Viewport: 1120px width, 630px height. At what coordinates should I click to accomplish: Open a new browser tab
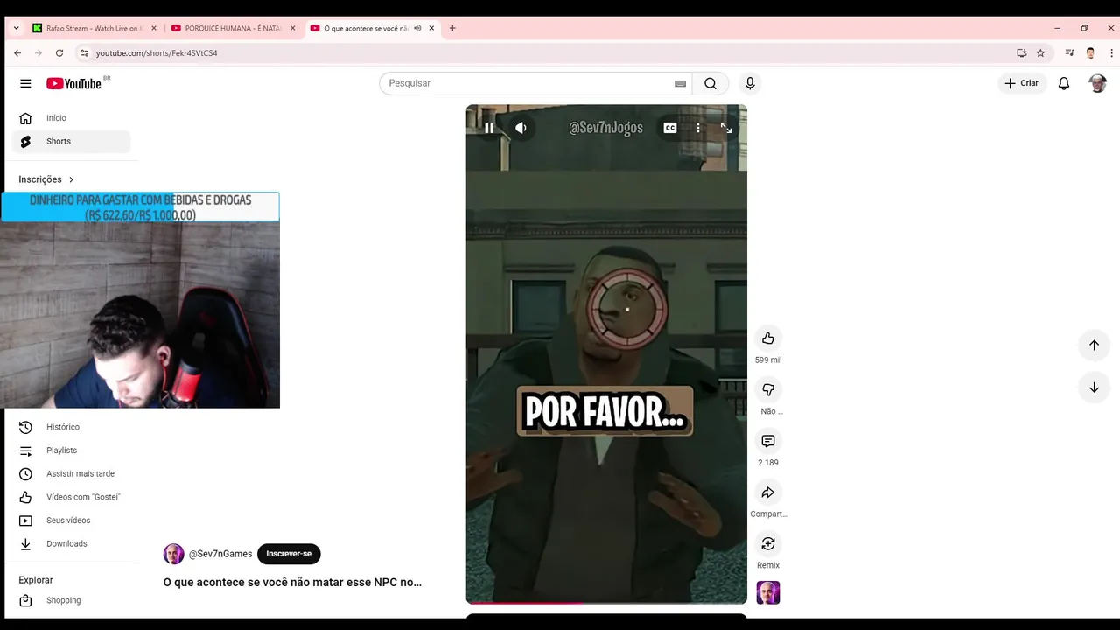point(452,28)
